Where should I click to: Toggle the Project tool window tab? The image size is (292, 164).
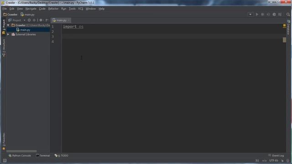click(x=4, y=27)
